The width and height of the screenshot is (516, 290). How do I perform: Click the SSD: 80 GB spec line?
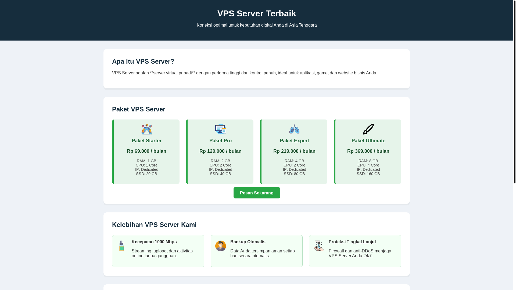point(294,174)
